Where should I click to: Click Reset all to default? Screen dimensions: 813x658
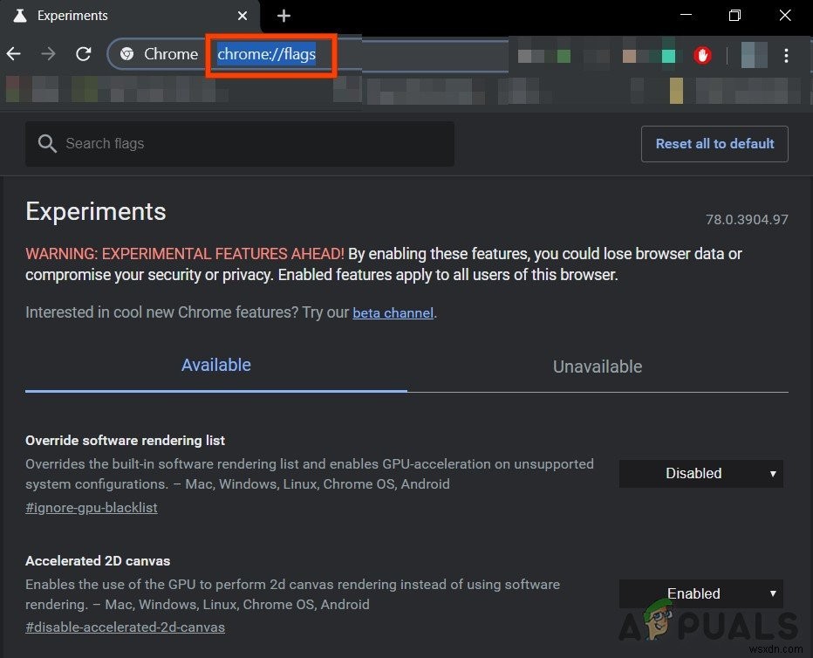714,143
